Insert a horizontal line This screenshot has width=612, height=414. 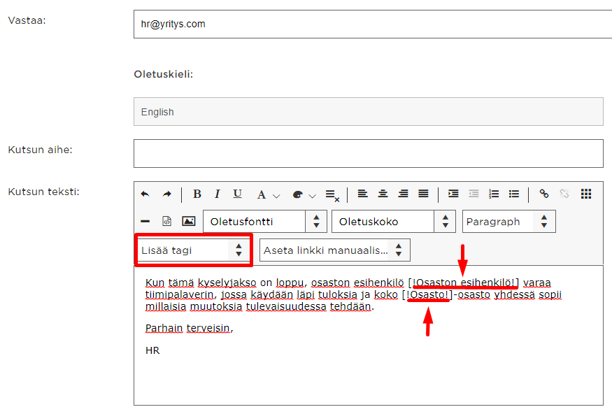point(145,221)
